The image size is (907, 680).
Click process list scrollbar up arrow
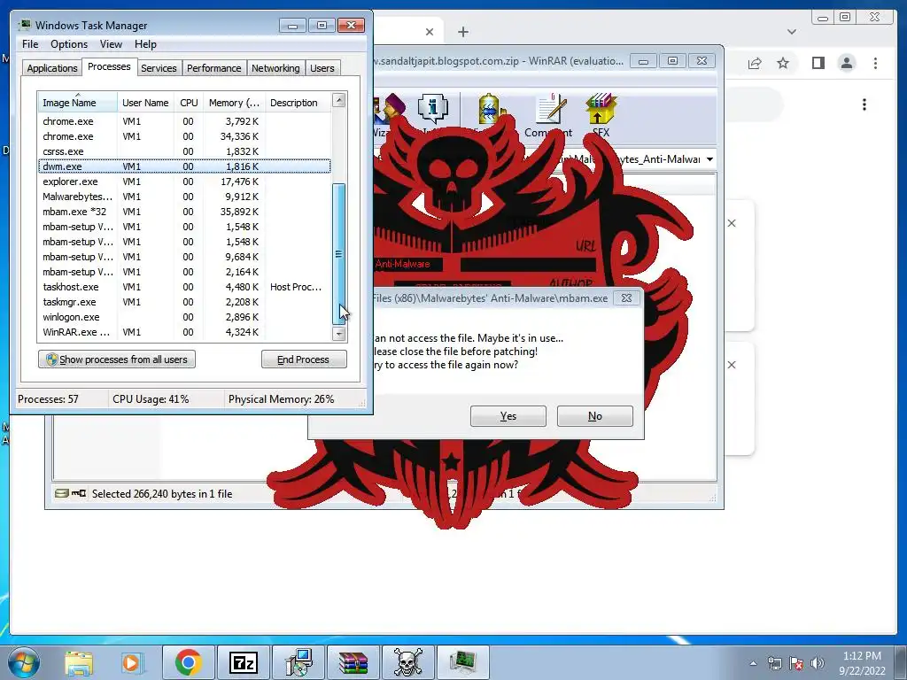pyautogui.click(x=339, y=101)
